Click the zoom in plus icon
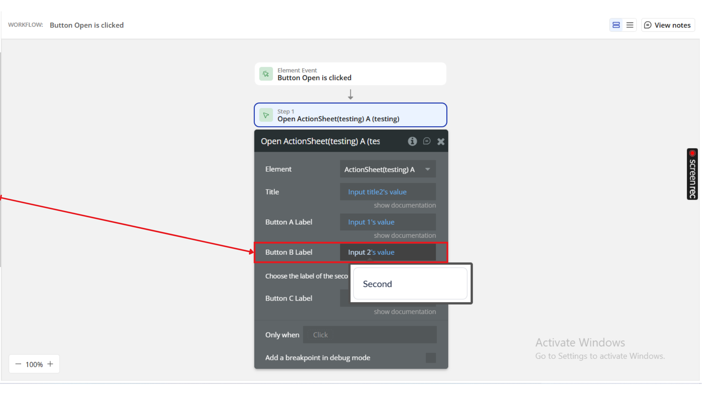 click(50, 364)
